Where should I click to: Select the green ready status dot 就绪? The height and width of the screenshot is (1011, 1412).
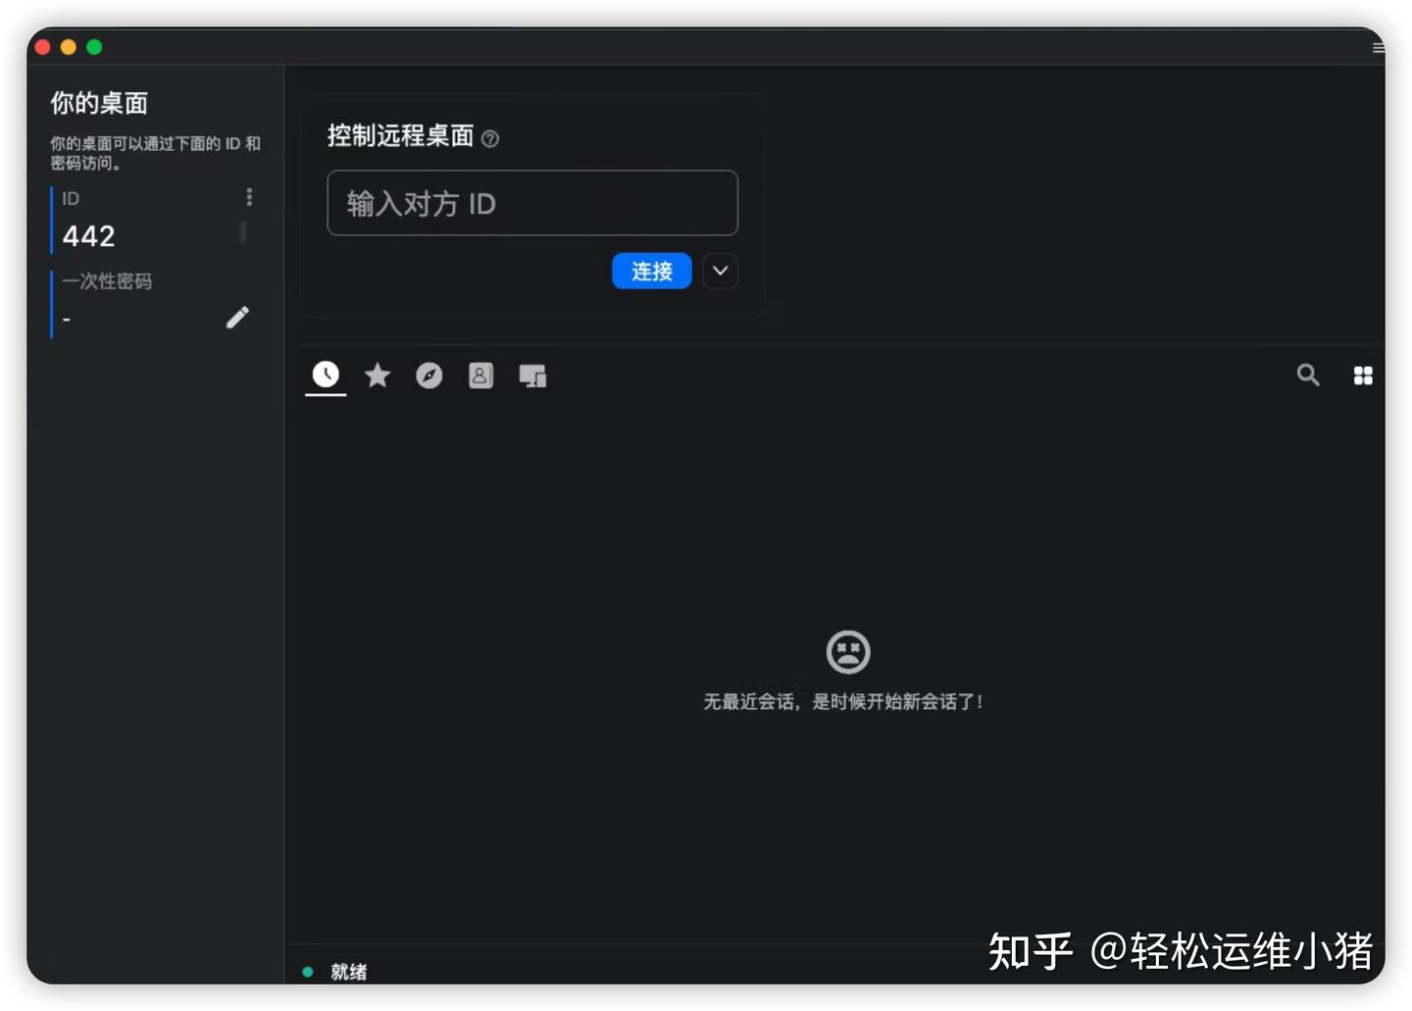(308, 971)
